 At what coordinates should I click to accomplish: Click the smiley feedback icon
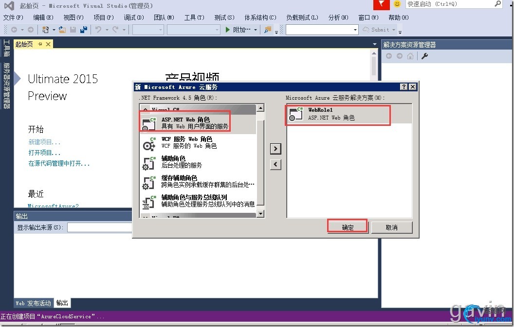(397, 4)
